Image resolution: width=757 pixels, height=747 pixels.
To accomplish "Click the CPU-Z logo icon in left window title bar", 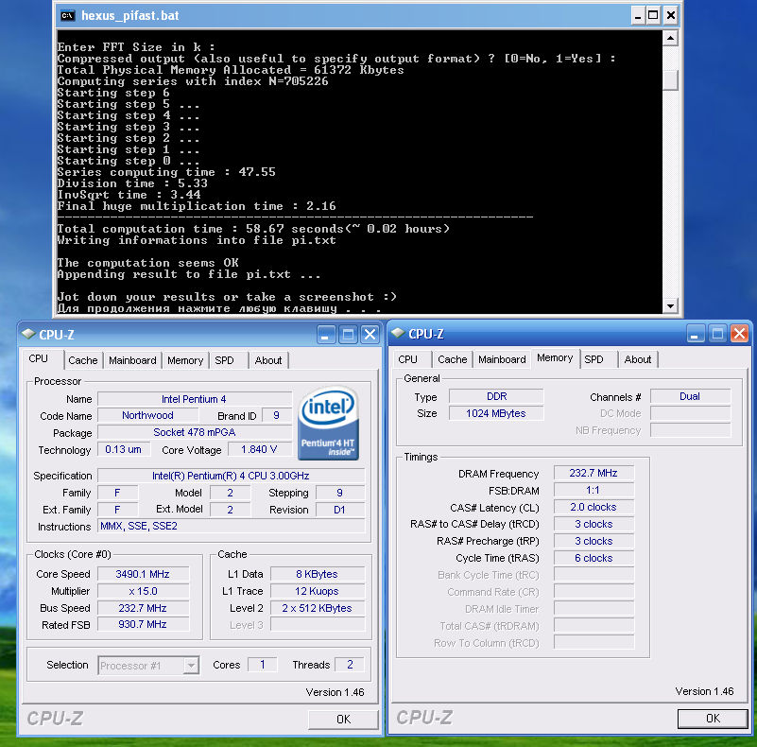I will point(28,334).
